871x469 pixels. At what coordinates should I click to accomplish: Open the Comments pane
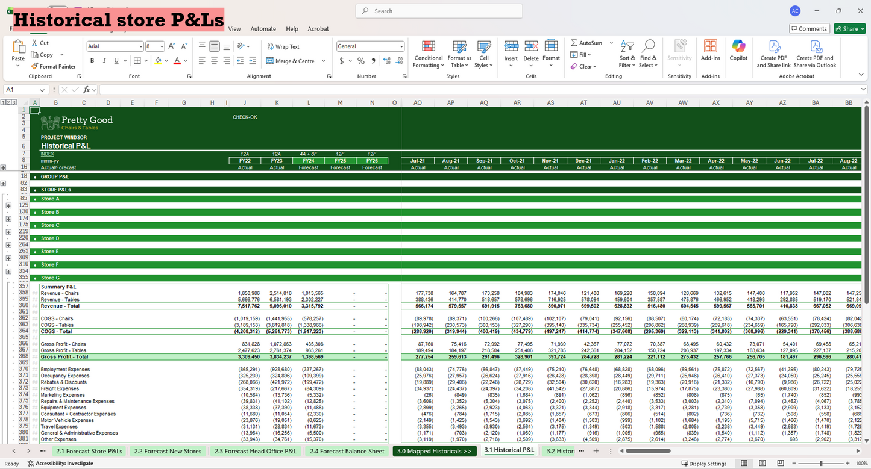(x=809, y=28)
